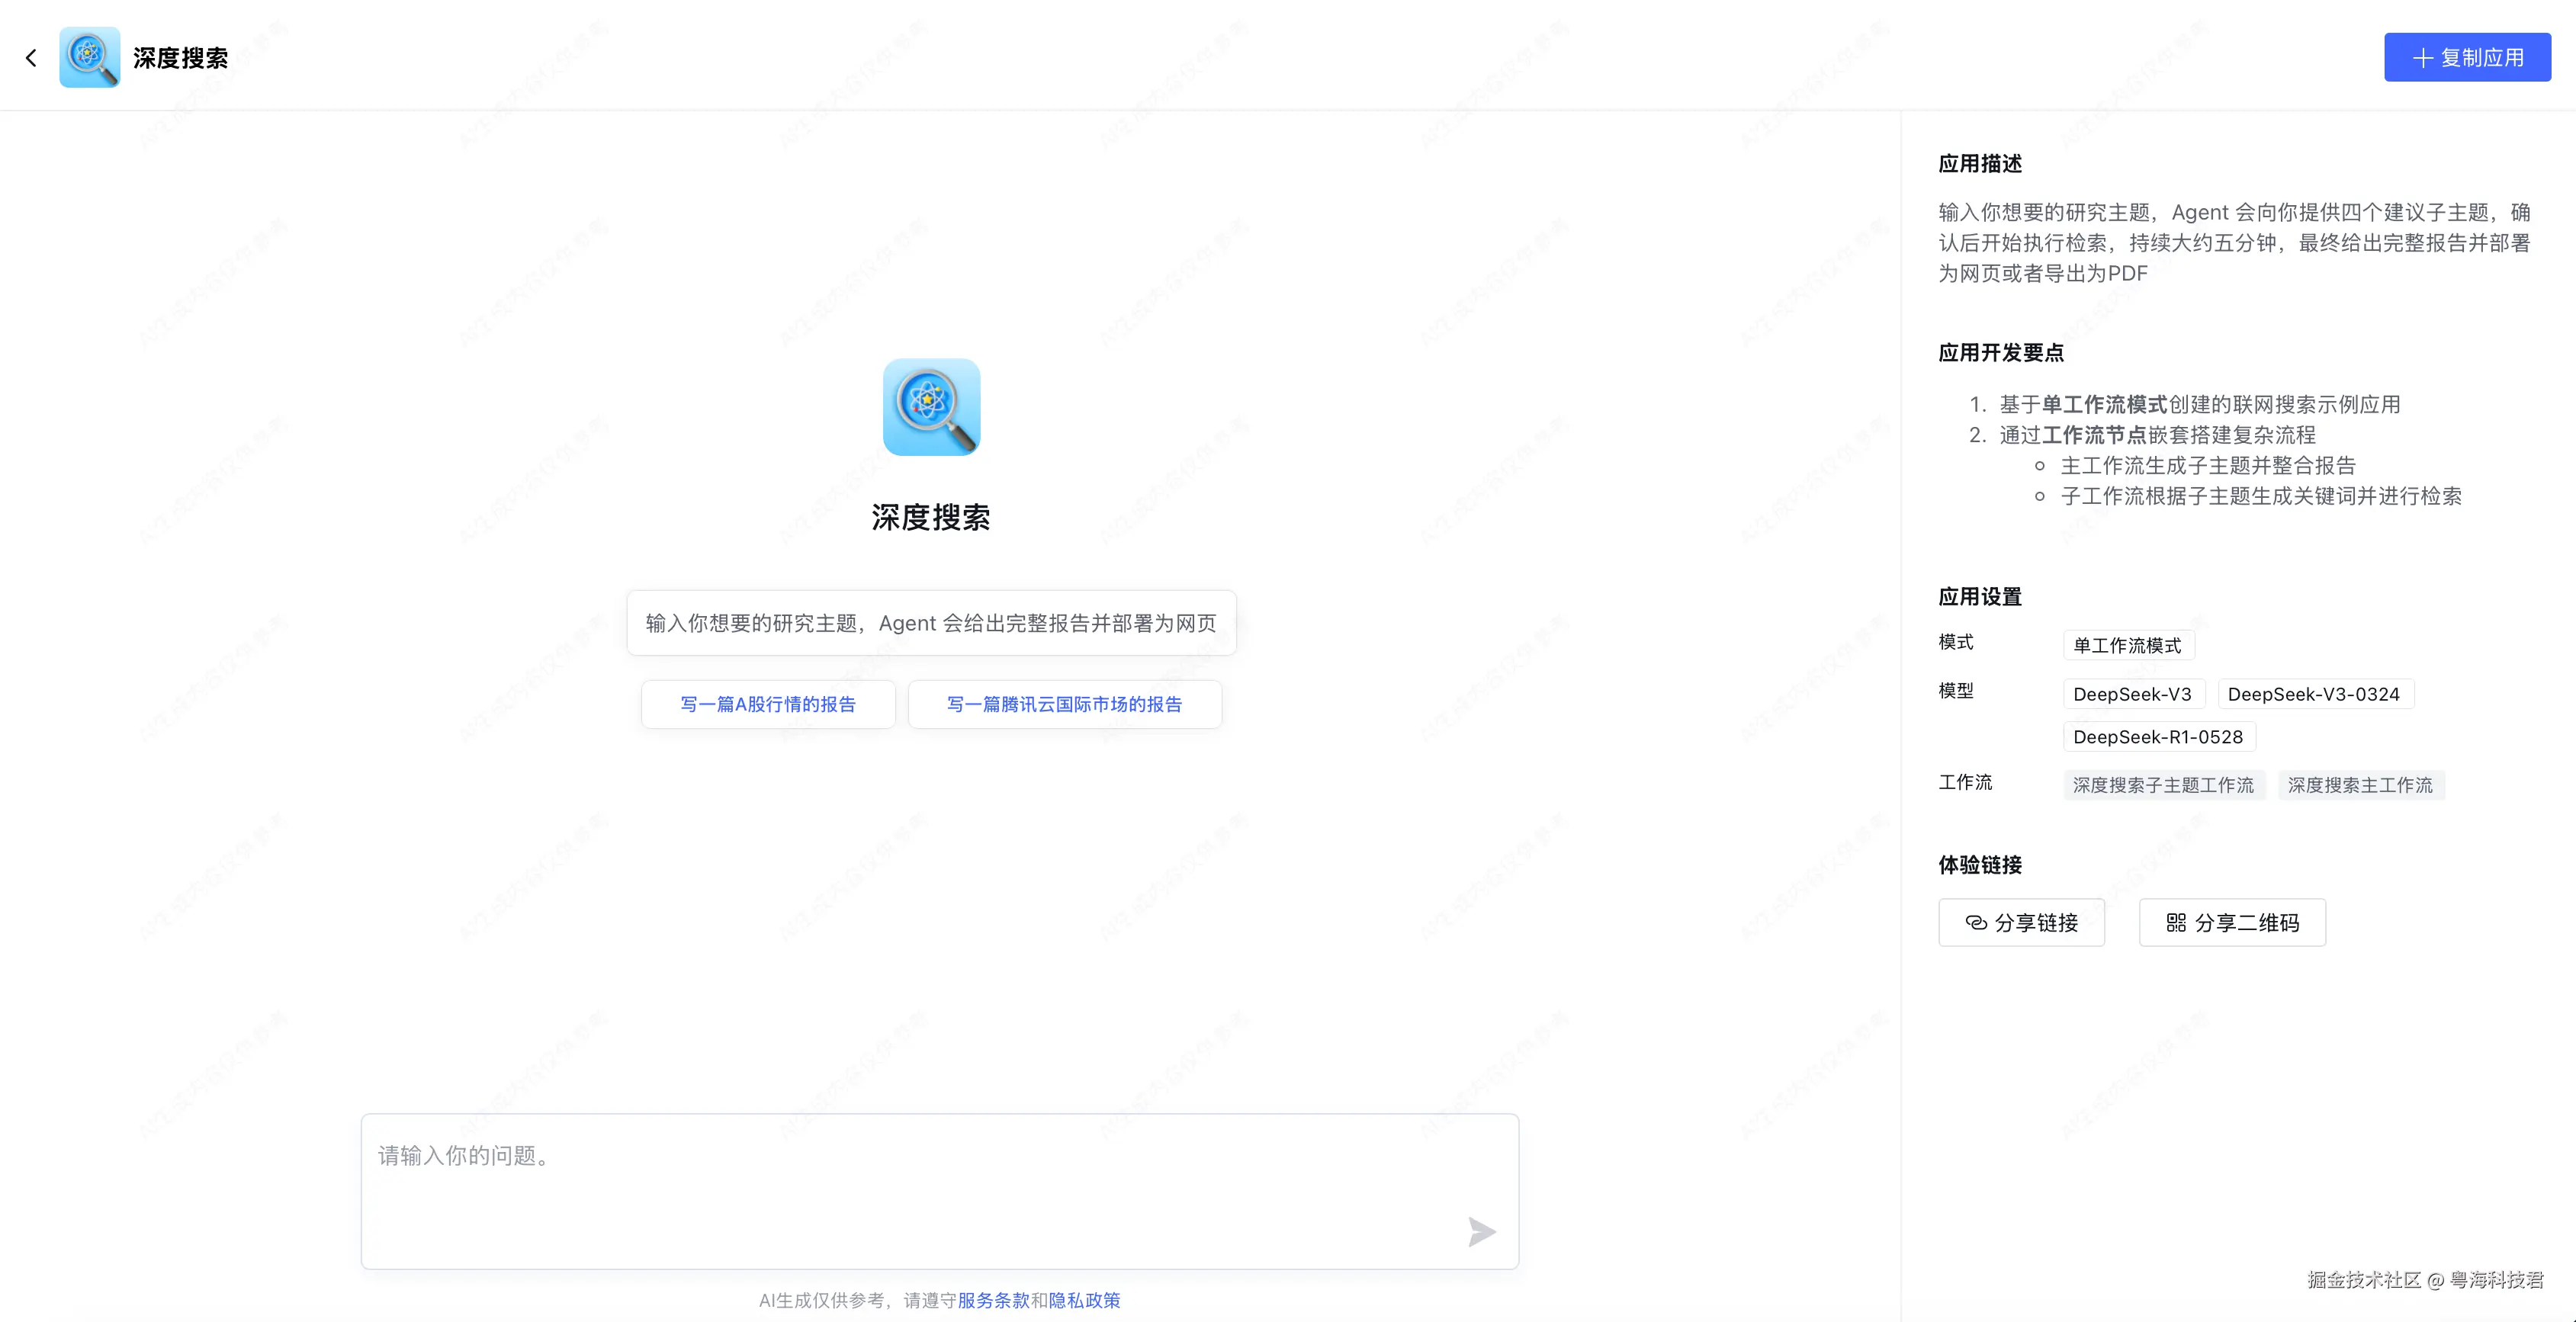Open the 服务条款 link
This screenshot has height=1322, width=2576.
tap(993, 1300)
